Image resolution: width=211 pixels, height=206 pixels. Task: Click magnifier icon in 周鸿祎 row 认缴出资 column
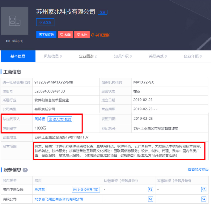pos(151,190)
